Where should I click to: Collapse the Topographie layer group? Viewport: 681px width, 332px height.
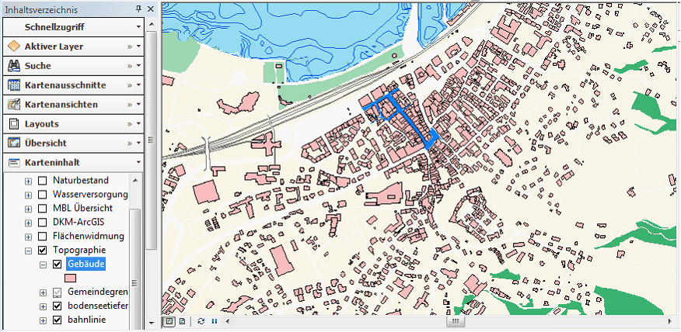click(29, 251)
